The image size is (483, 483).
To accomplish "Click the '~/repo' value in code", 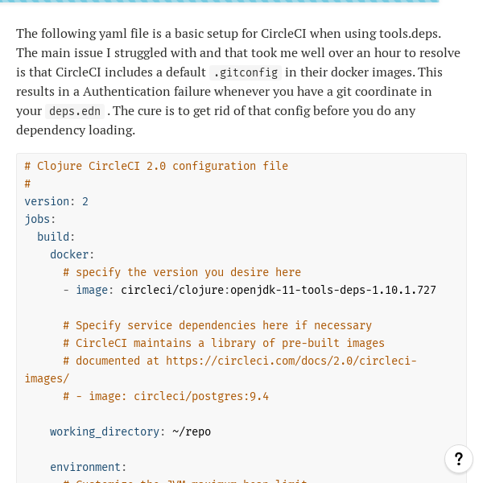I will coord(192,431).
